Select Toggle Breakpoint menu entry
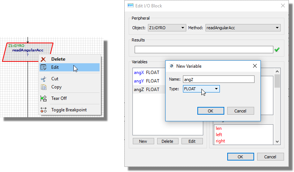This screenshot has width=294, height=172. pyautogui.click(x=69, y=110)
